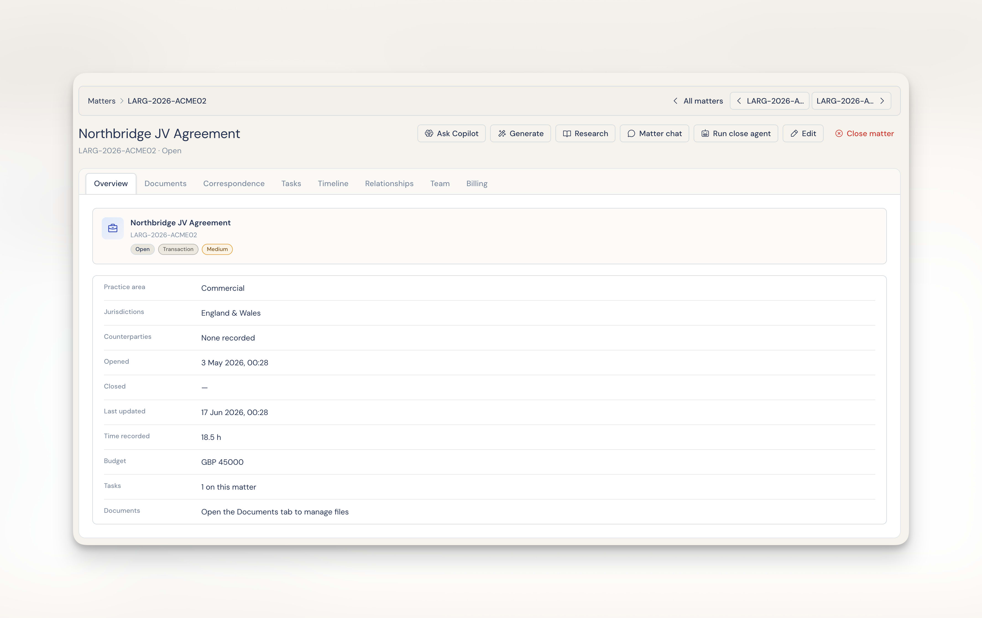Click the Generate button label
This screenshot has height=618, width=982.
[526, 134]
